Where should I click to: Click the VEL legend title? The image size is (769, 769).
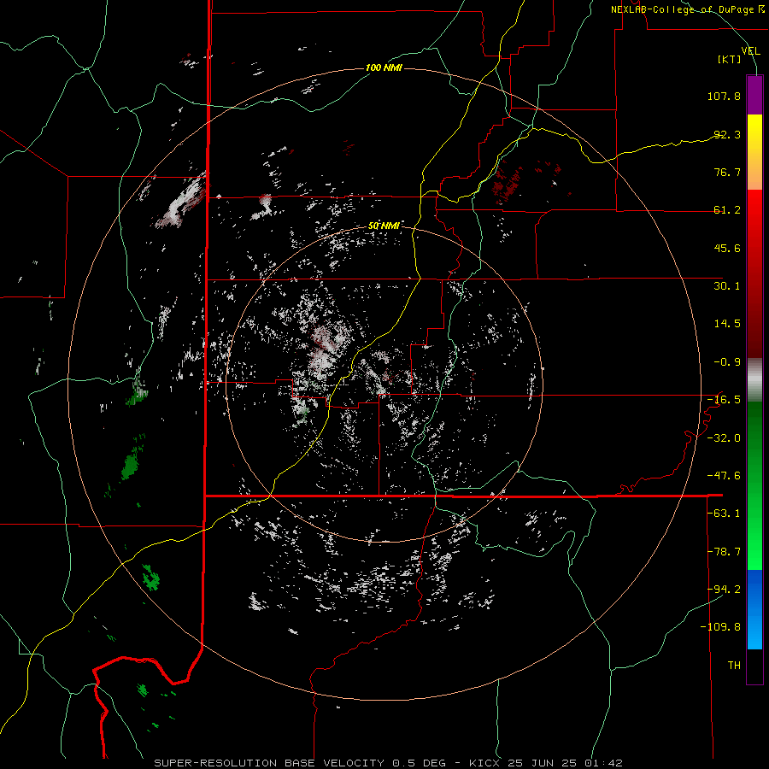750,50
